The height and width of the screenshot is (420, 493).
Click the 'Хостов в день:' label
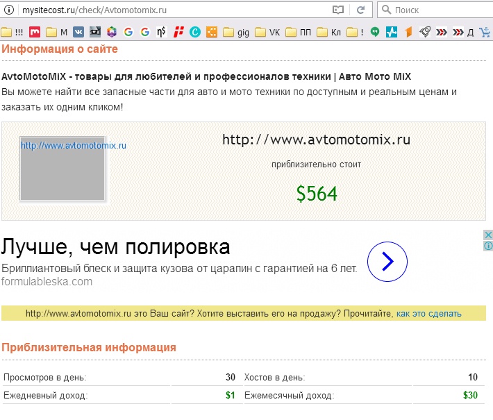(x=274, y=377)
